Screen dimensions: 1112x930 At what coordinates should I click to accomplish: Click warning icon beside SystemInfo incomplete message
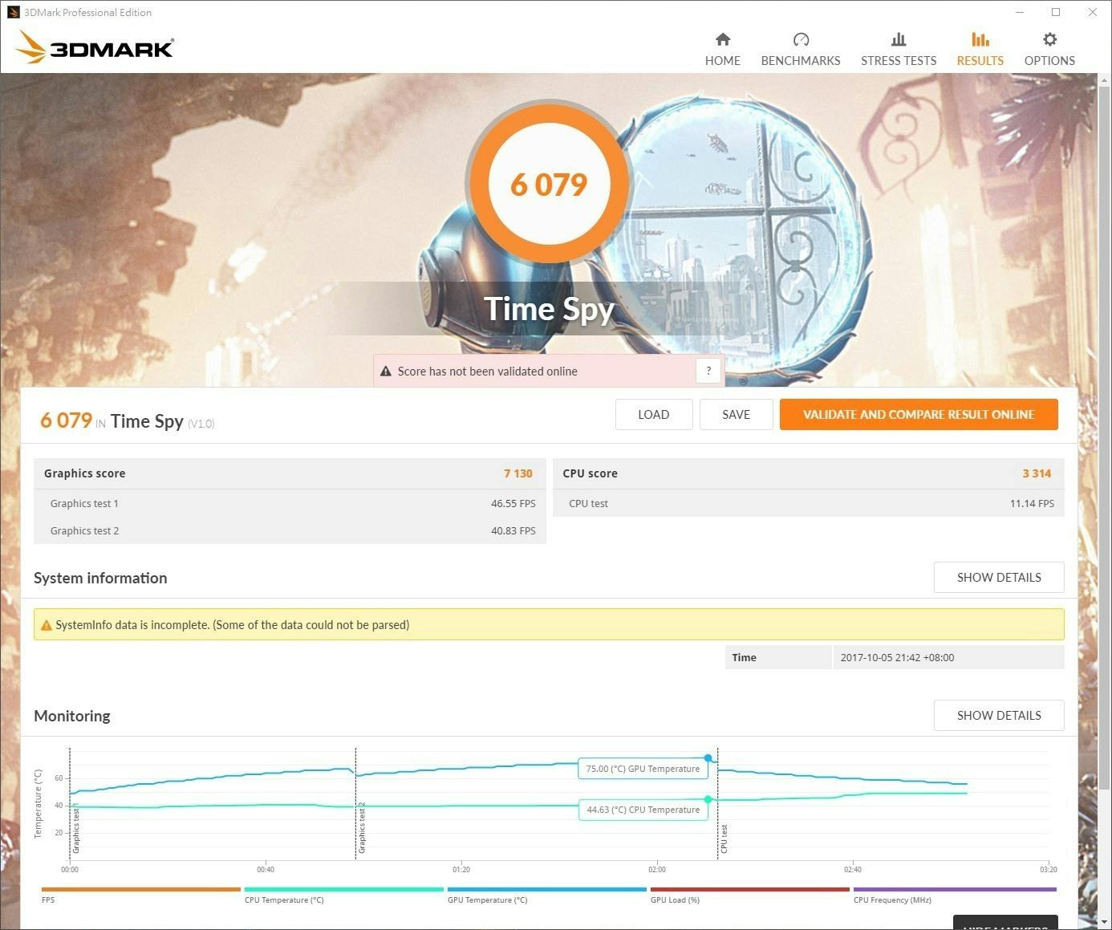(47, 625)
